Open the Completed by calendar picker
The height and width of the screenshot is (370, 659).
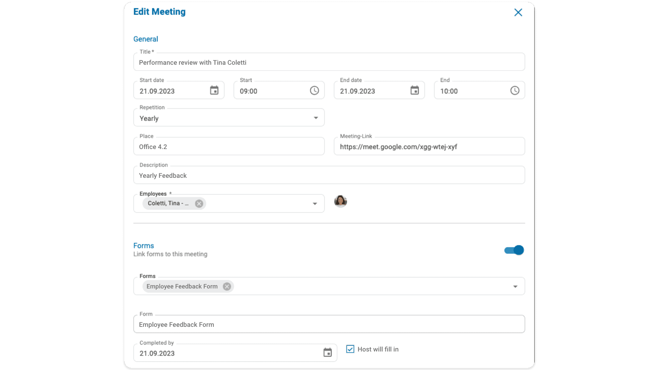[x=327, y=353]
